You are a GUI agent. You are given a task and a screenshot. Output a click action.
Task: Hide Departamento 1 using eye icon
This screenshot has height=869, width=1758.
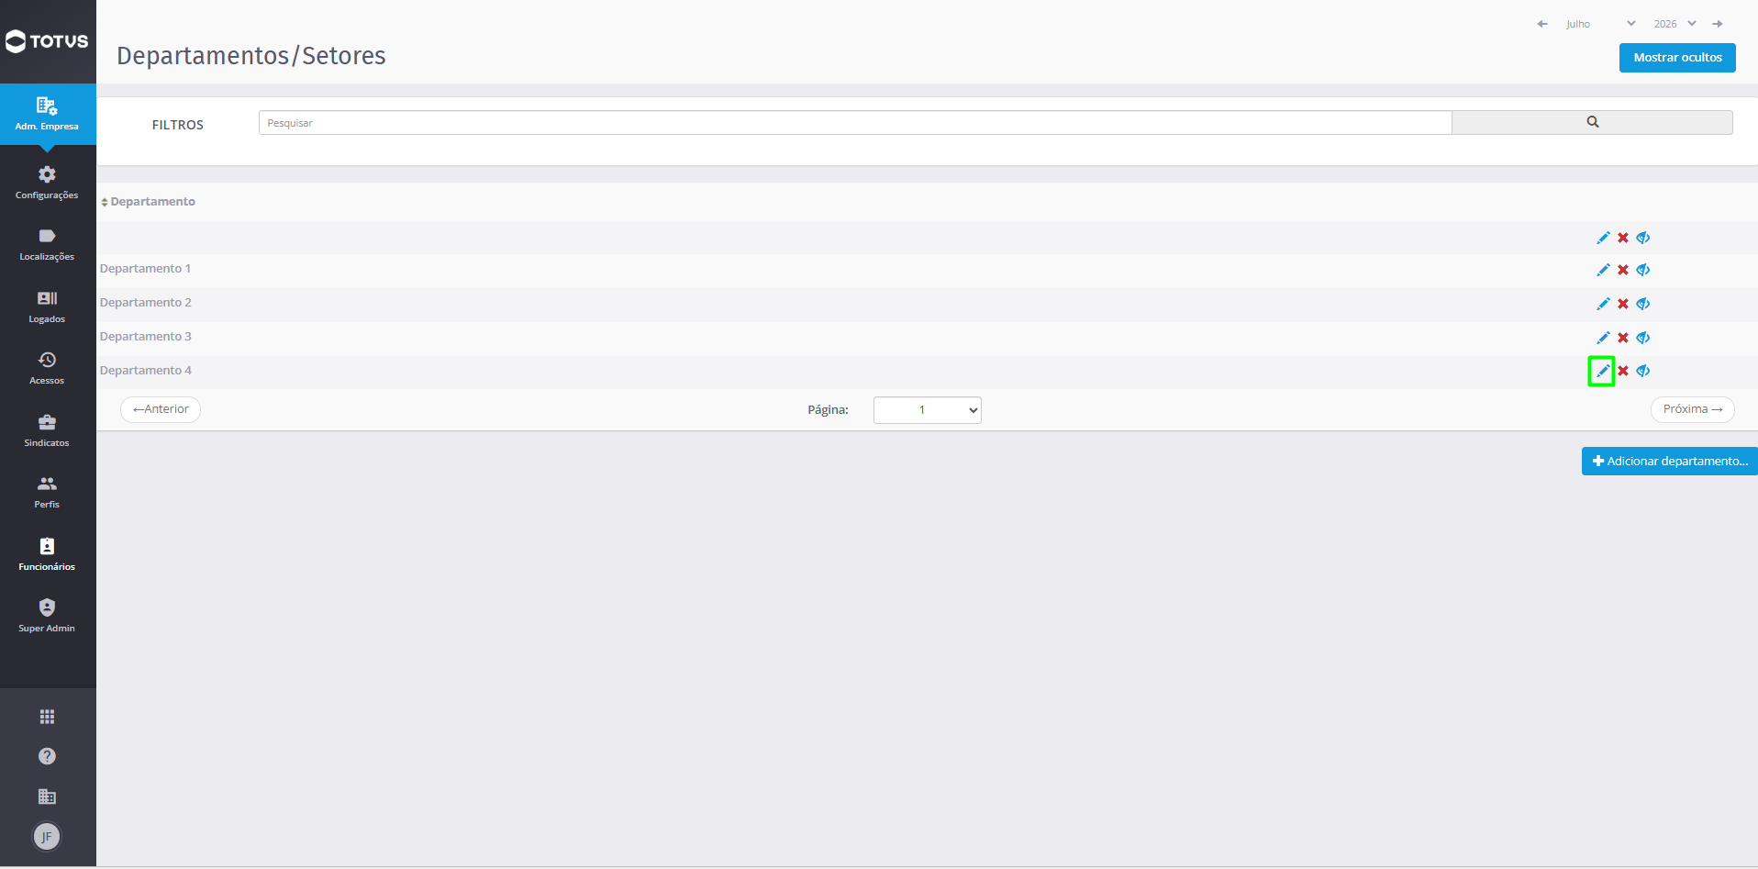[1643, 270]
